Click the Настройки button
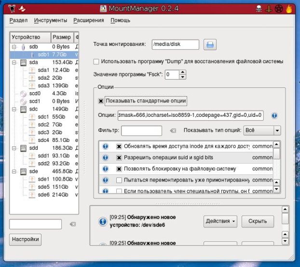This screenshot has height=267, width=300. pos(25,239)
